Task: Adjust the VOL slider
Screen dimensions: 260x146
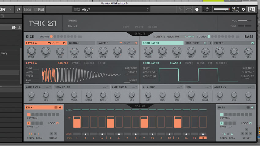Action: (245, 21)
